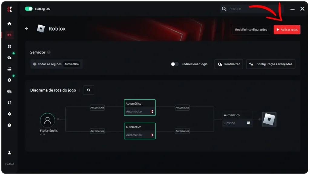Open the settings gear icon in the sidebar
This screenshot has width=310, height=175.
[x=9, y=114]
